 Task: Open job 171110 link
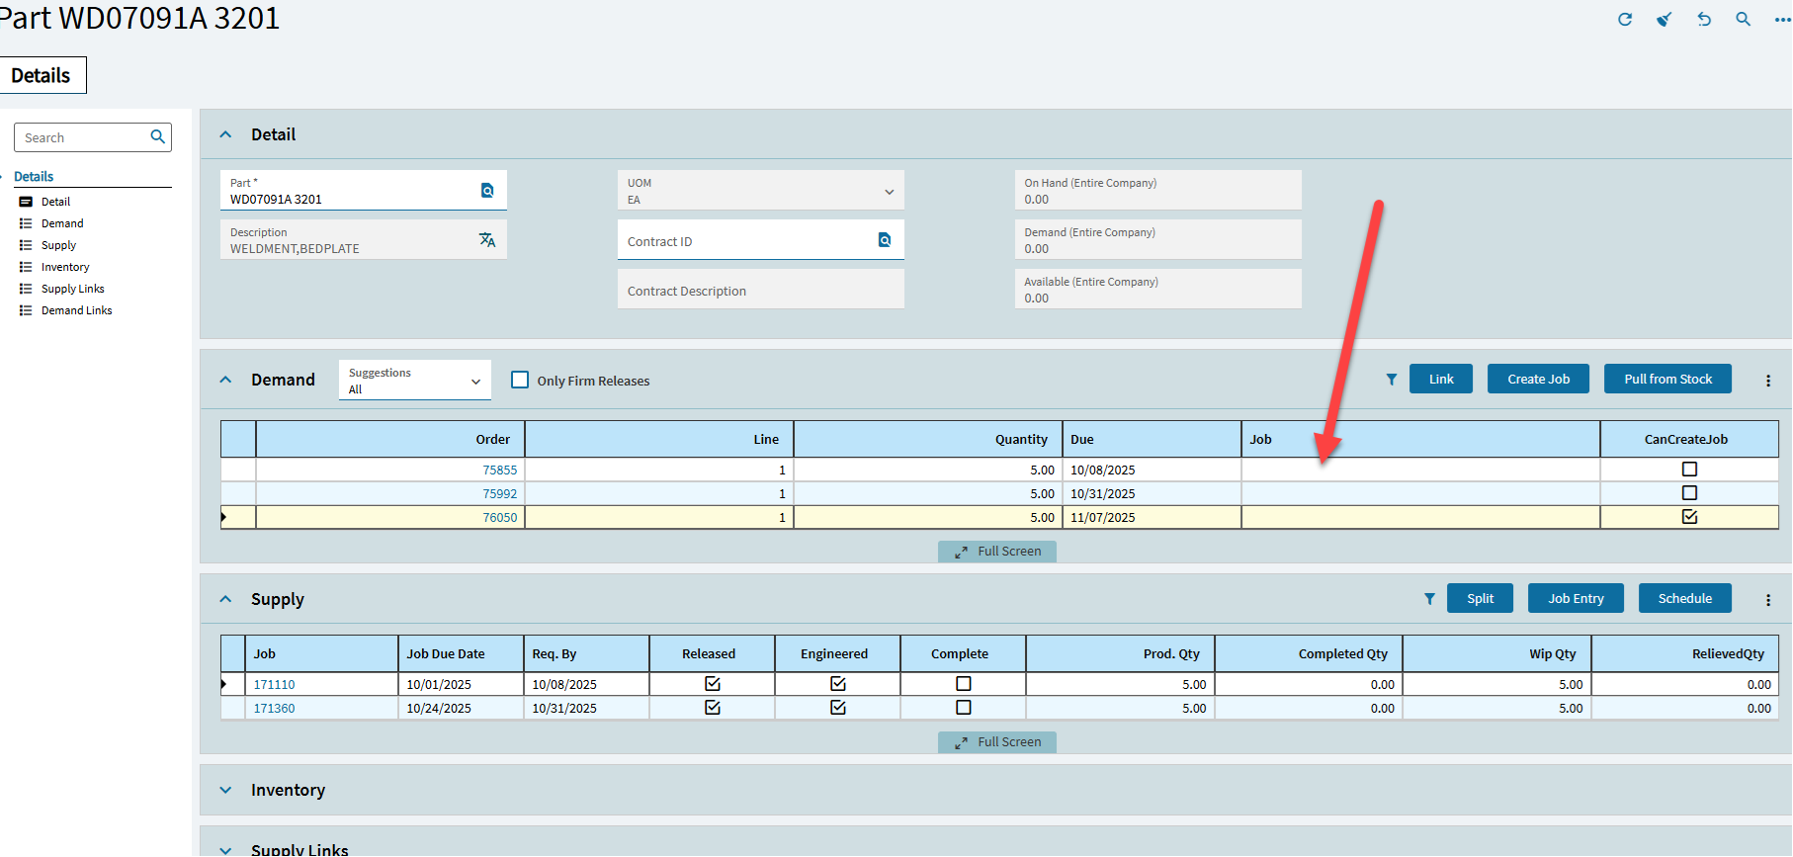click(274, 684)
